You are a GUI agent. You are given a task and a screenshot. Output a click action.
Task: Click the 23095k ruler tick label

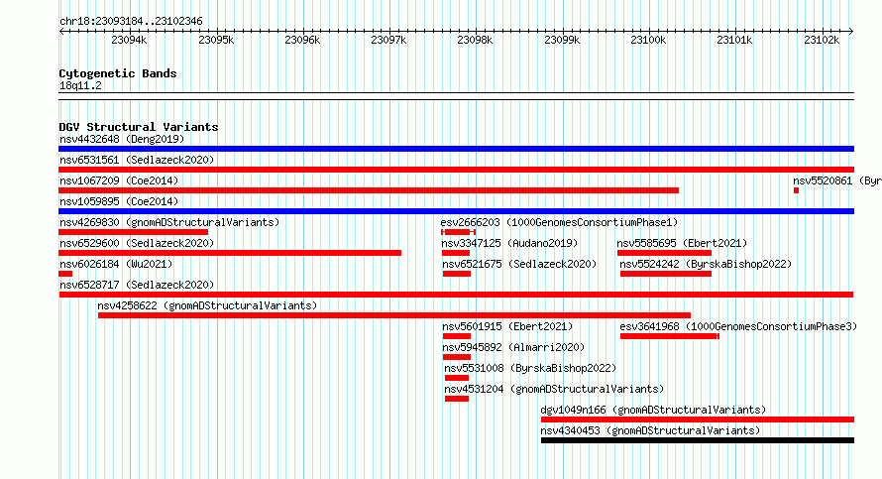(x=216, y=40)
